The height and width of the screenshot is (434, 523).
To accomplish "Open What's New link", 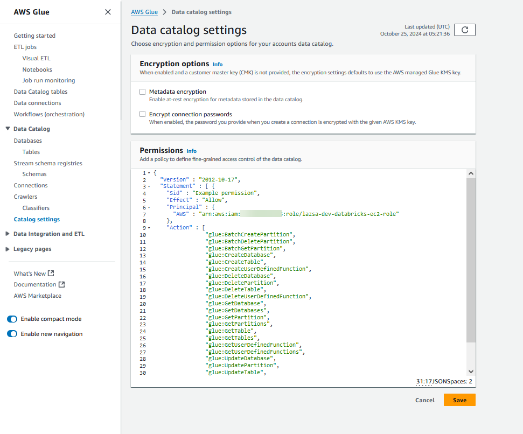I will pos(30,274).
